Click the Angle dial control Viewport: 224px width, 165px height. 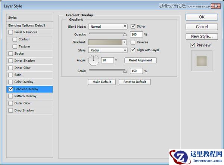point(94,61)
